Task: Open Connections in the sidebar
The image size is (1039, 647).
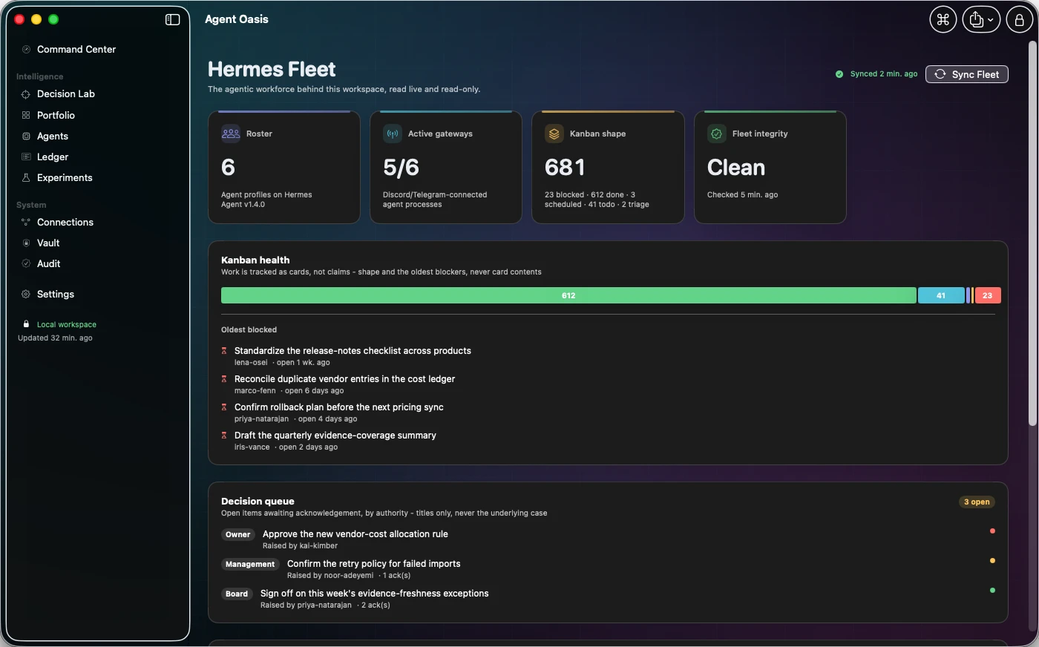Action: [x=65, y=223]
